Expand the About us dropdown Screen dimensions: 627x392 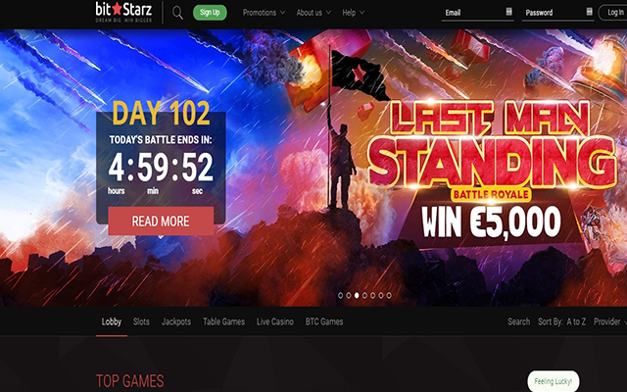(x=313, y=13)
